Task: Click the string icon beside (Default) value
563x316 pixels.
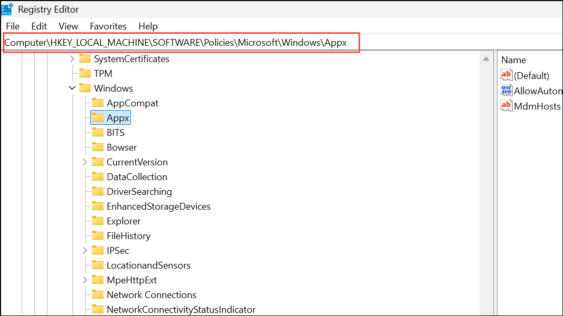Action: tap(506, 75)
